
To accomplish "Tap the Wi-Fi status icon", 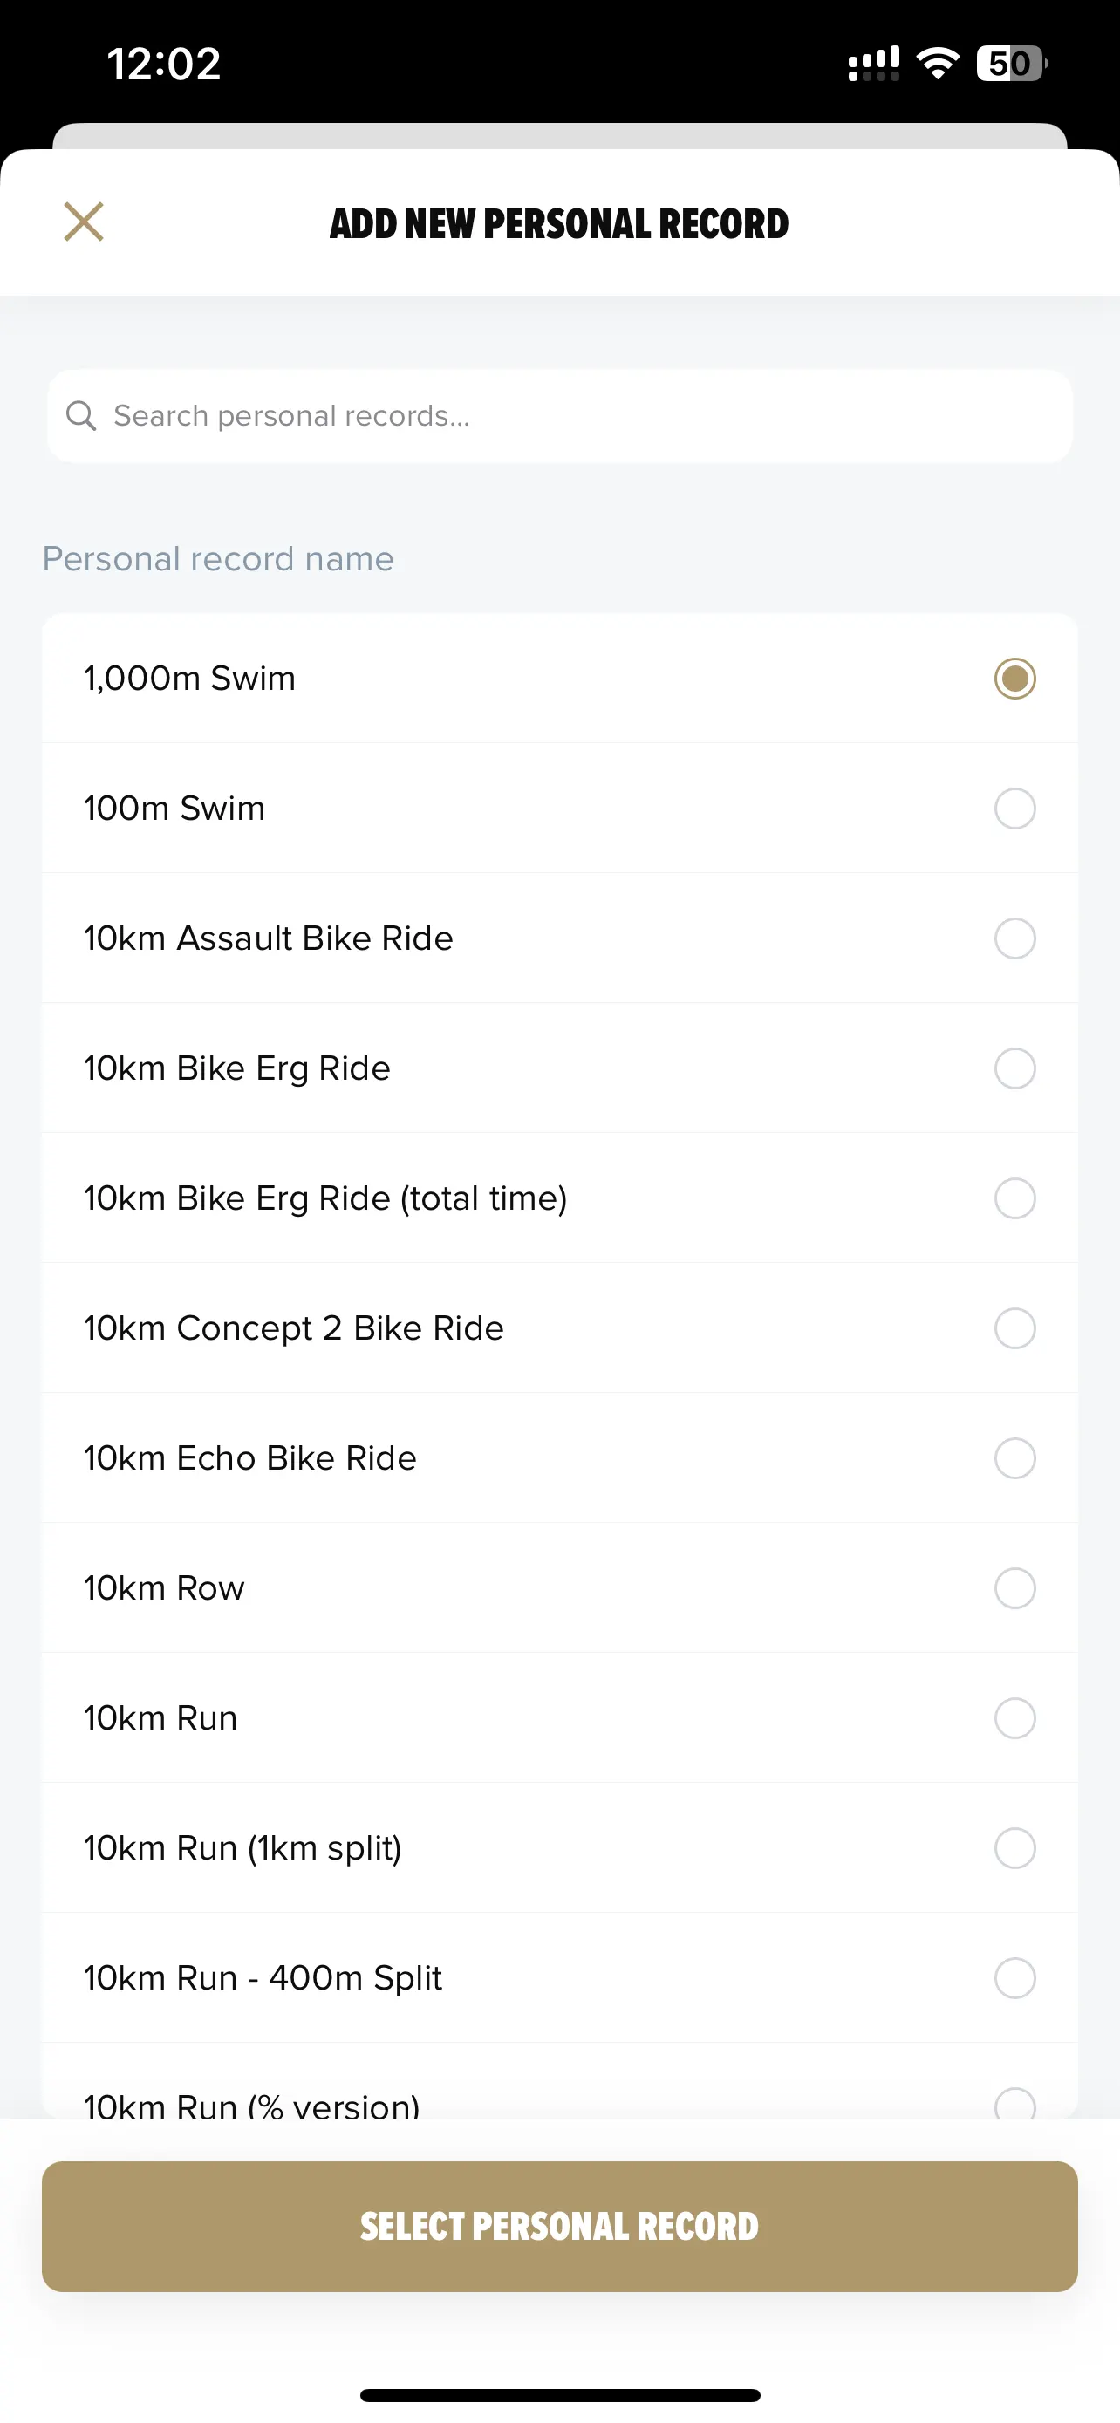I will tap(938, 63).
